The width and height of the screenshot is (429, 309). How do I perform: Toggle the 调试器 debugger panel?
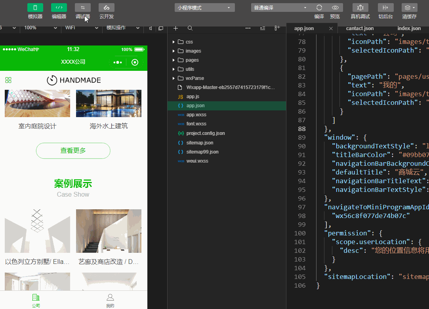tap(83, 8)
